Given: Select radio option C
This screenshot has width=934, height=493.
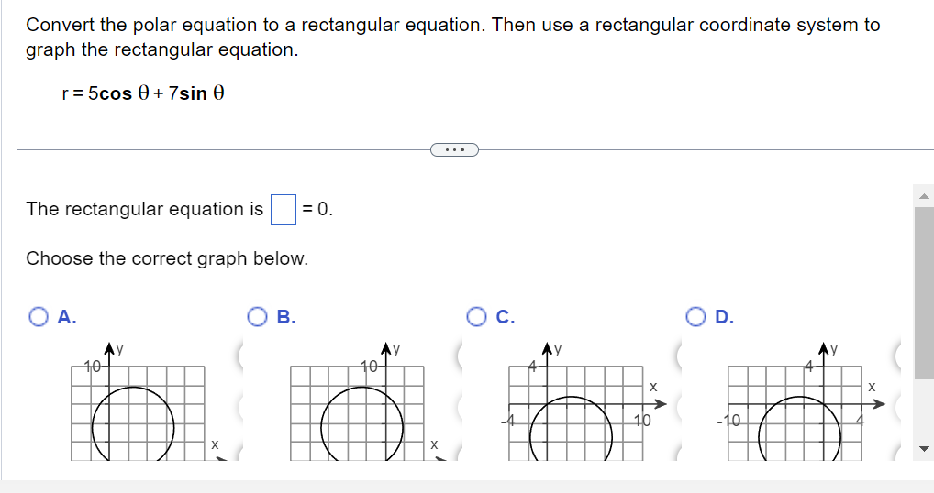Looking at the screenshot, I should click(x=476, y=317).
